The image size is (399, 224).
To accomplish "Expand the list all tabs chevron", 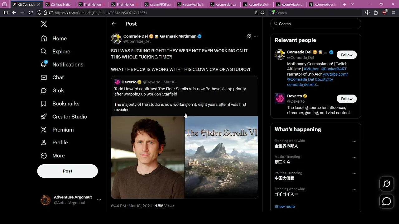I will [x=353, y=4].
